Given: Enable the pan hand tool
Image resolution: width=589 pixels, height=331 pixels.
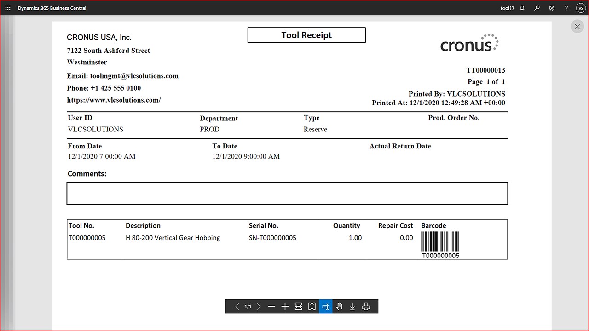Looking at the screenshot, I should 339,307.
